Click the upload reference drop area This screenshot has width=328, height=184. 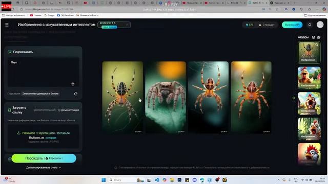[43, 136]
